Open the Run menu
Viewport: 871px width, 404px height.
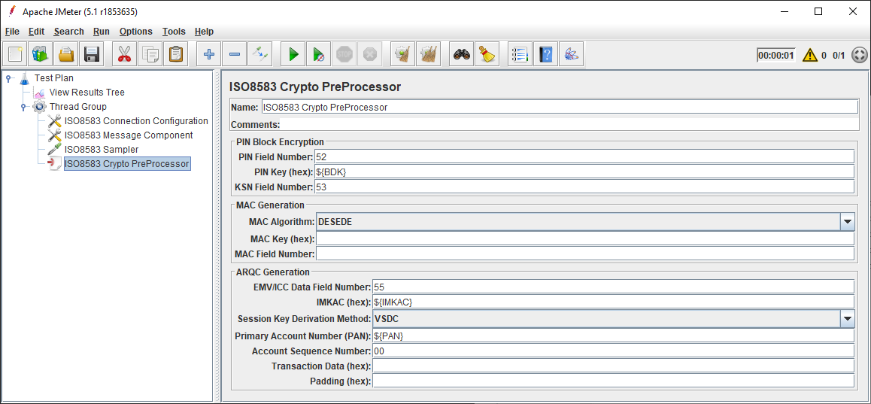[101, 32]
